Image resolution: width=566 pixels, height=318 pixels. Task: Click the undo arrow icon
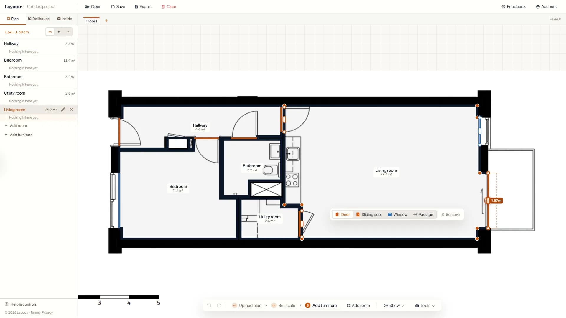pos(209,305)
